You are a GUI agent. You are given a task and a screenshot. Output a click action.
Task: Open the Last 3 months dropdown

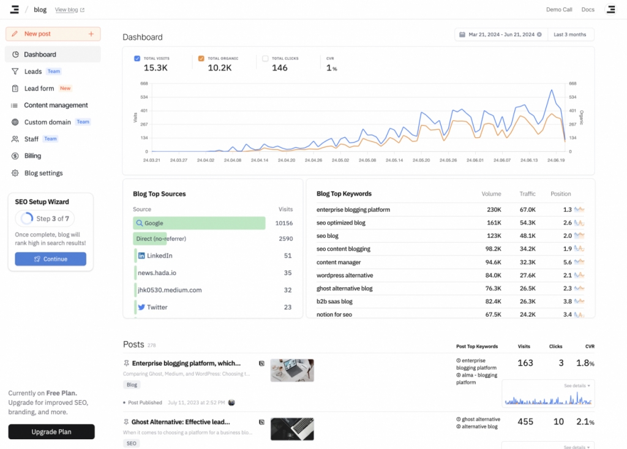tap(570, 35)
